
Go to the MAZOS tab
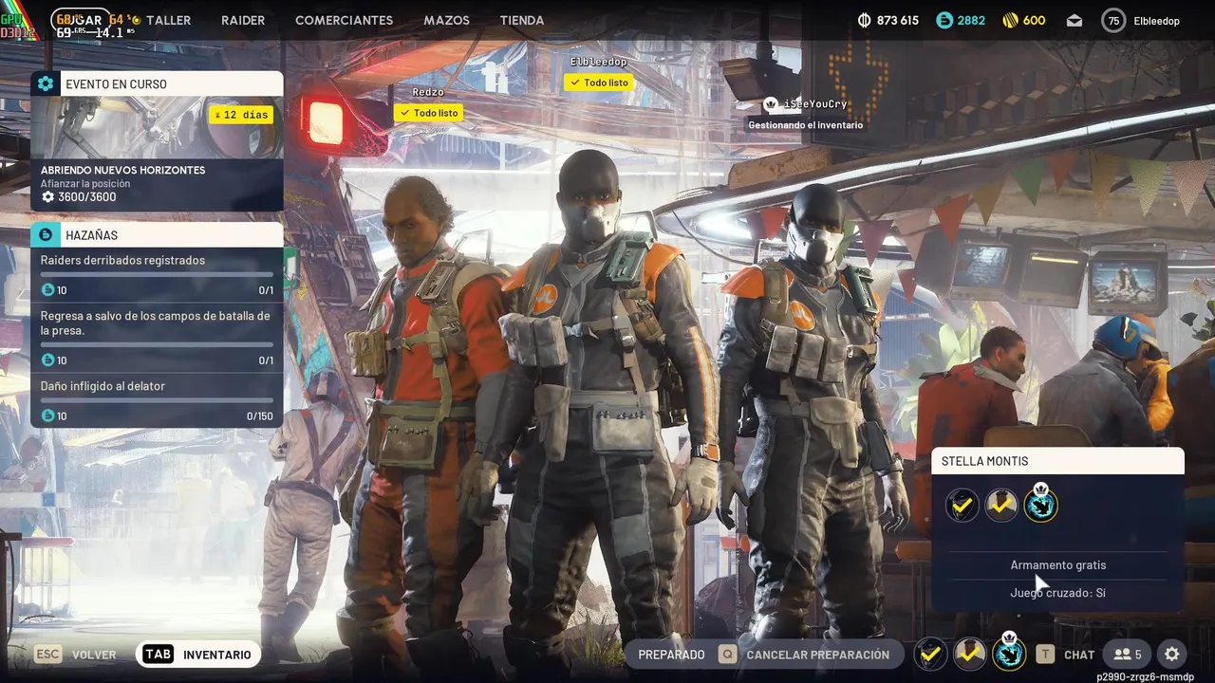tap(446, 20)
